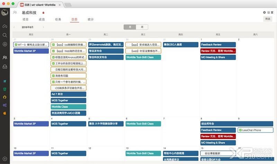
Task: Open the 智齿科技发布会 event
Action: [106, 57]
